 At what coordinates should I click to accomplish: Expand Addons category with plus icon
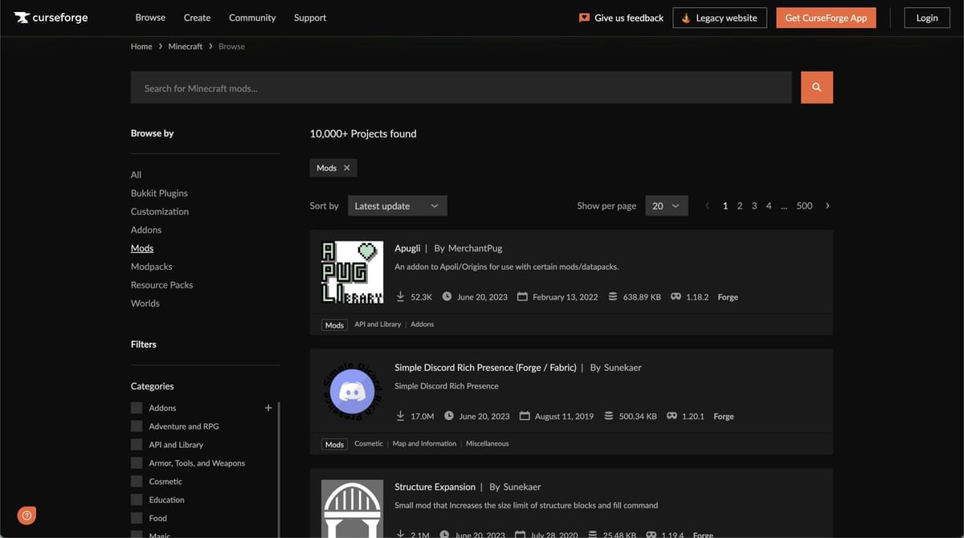pyautogui.click(x=268, y=408)
